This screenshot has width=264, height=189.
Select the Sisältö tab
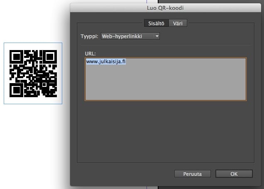pos(156,23)
